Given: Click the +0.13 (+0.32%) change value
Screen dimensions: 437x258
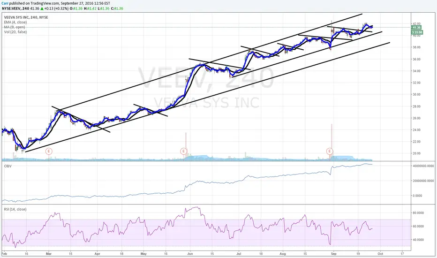Looking at the screenshot, I should (56, 8).
